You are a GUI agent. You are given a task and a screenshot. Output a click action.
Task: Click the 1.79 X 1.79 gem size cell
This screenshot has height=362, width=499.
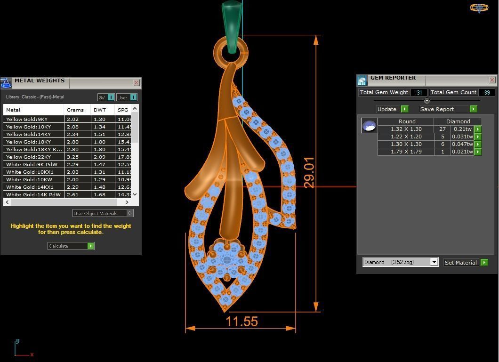pos(406,152)
